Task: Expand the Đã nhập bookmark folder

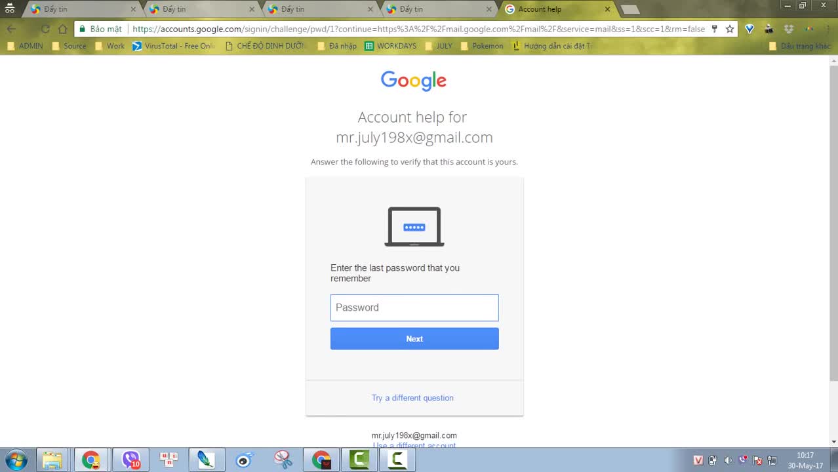Action: coord(337,46)
